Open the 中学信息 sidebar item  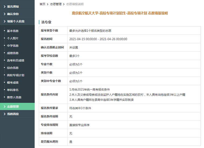pyautogui.click(x=13, y=46)
